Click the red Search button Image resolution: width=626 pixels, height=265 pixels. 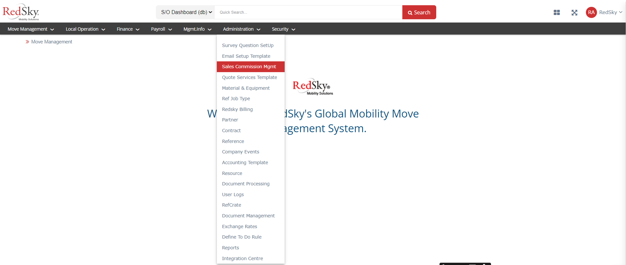(x=419, y=12)
